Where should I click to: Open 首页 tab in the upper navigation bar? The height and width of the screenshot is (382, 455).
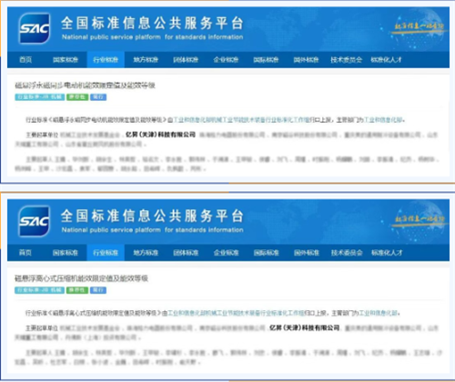[x=25, y=60]
